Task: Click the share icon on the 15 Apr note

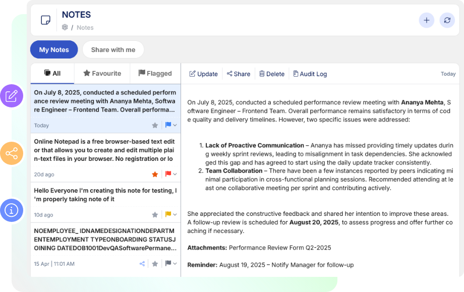Action: coord(142,264)
